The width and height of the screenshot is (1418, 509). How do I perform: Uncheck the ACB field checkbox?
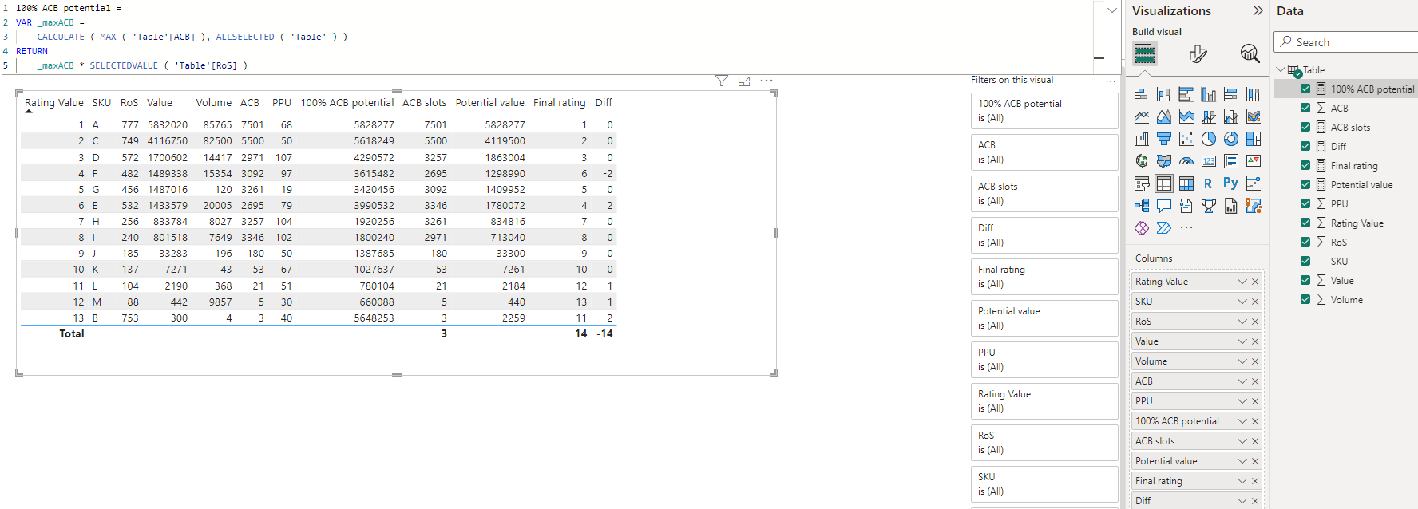click(x=1305, y=108)
